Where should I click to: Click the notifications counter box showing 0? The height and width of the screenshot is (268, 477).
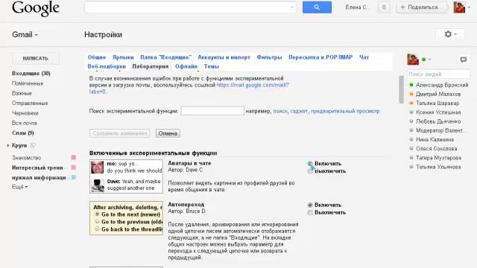pos(384,7)
